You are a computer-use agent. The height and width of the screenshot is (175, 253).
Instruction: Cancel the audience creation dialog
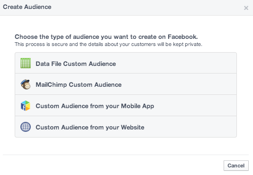236,166
